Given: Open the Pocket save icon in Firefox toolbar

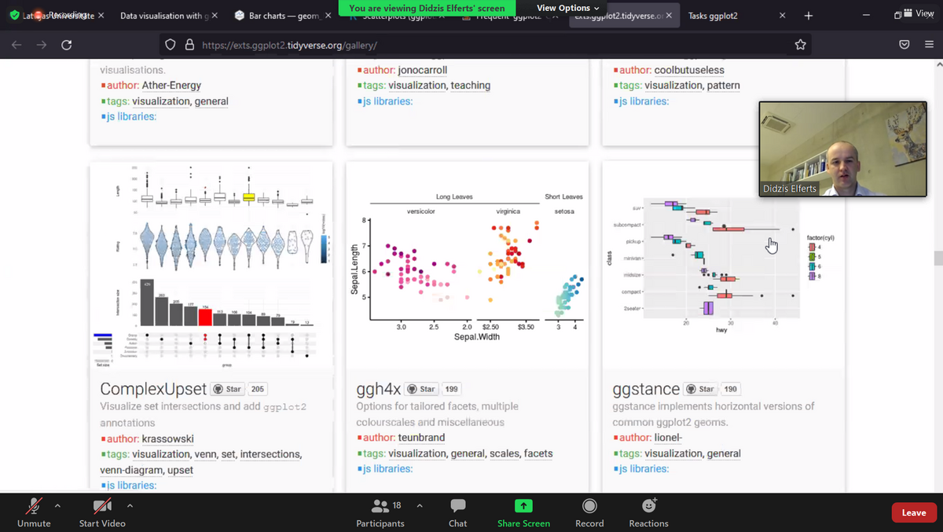Looking at the screenshot, I should 904,45.
